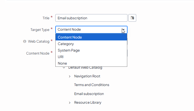
Task: Click the Target Type dropdown arrow
Action: pyautogui.click(x=123, y=30)
